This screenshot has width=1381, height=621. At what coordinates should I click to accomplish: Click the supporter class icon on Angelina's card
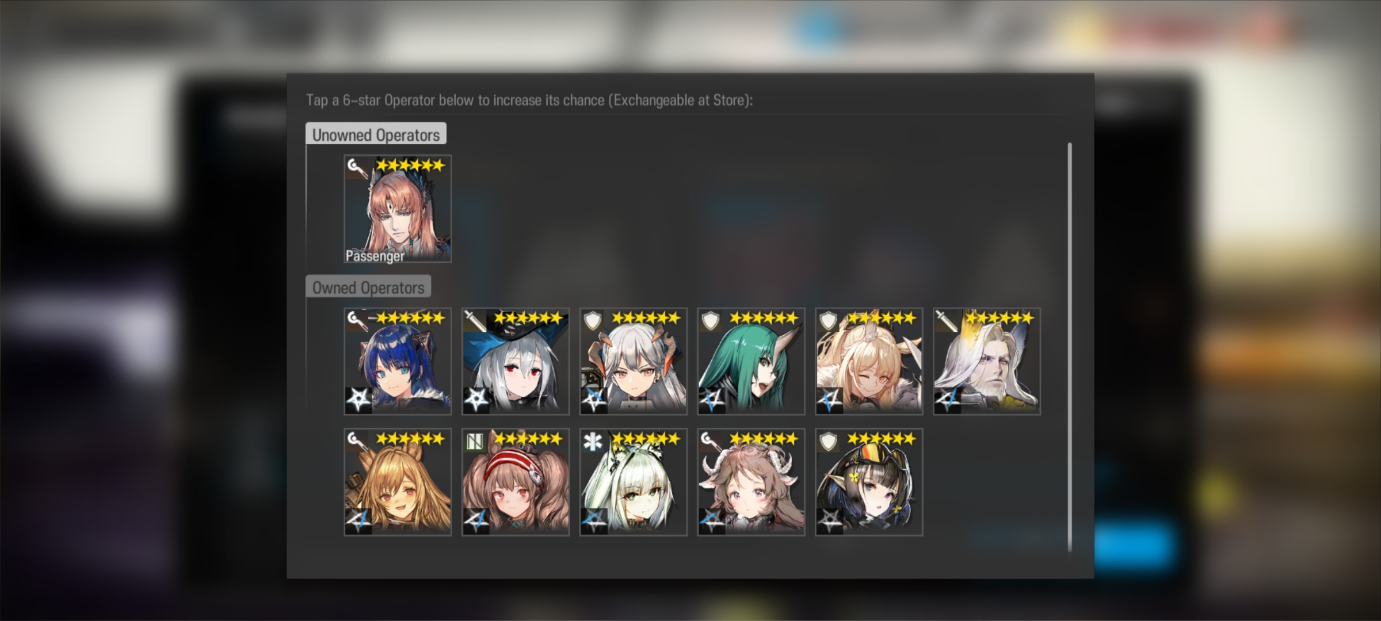[475, 441]
